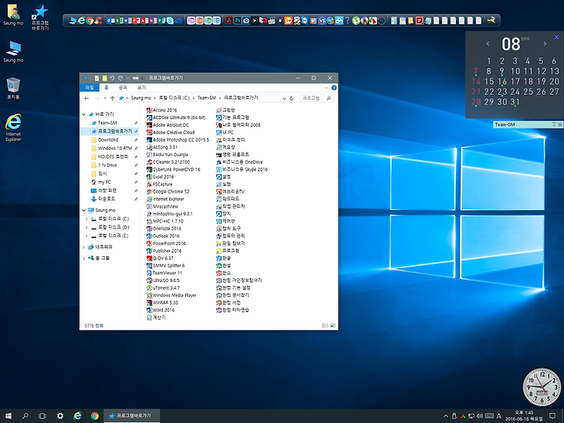Screen dimensions: 564x423
Task: Open the View ribbon tab
Action: tap(142, 88)
